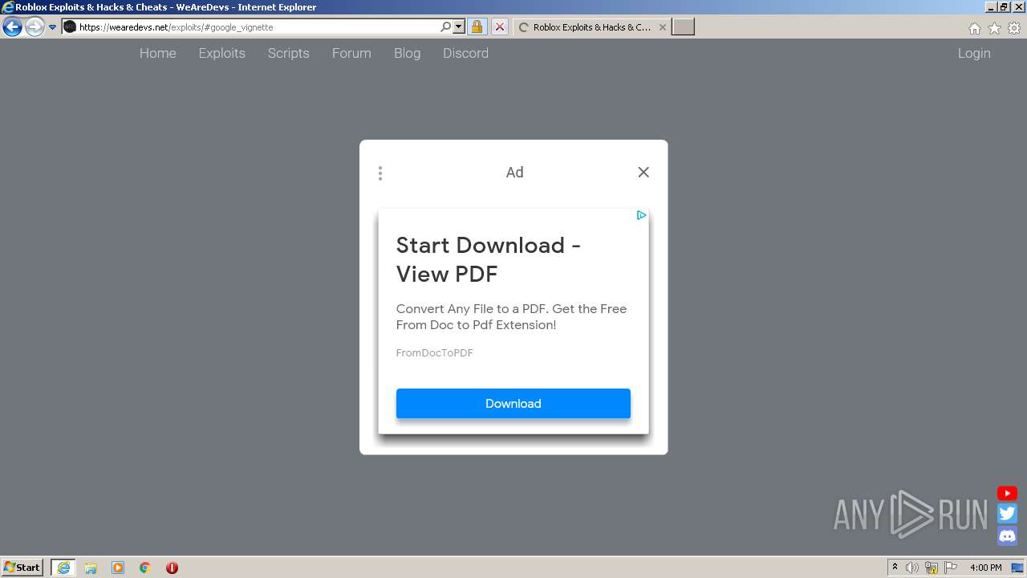Close the Roblox Exploits tab
1027x578 pixels.
point(662,27)
